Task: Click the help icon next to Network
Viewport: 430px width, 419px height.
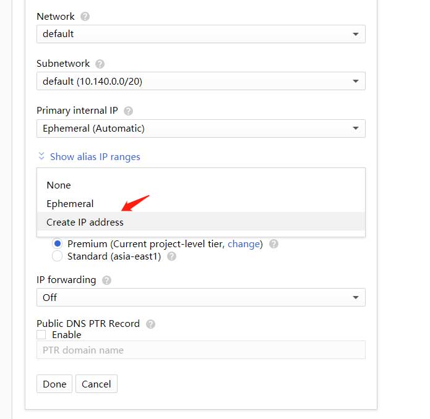Action: tap(85, 17)
